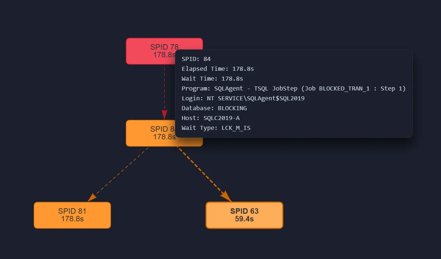Click the SPID: 84 tooltip header
The height and width of the screenshot is (259, 441).
(196, 59)
